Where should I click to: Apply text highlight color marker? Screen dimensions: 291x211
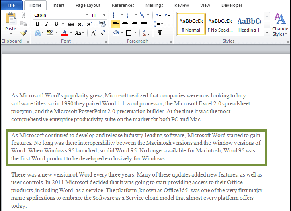(50, 33)
